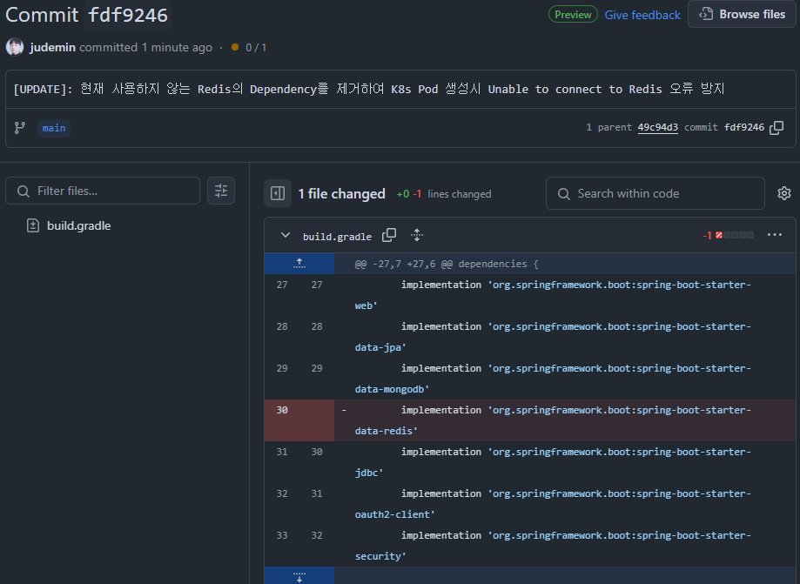This screenshot has height=584, width=800.
Task: Focus the Search within code field
Action: (x=655, y=193)
